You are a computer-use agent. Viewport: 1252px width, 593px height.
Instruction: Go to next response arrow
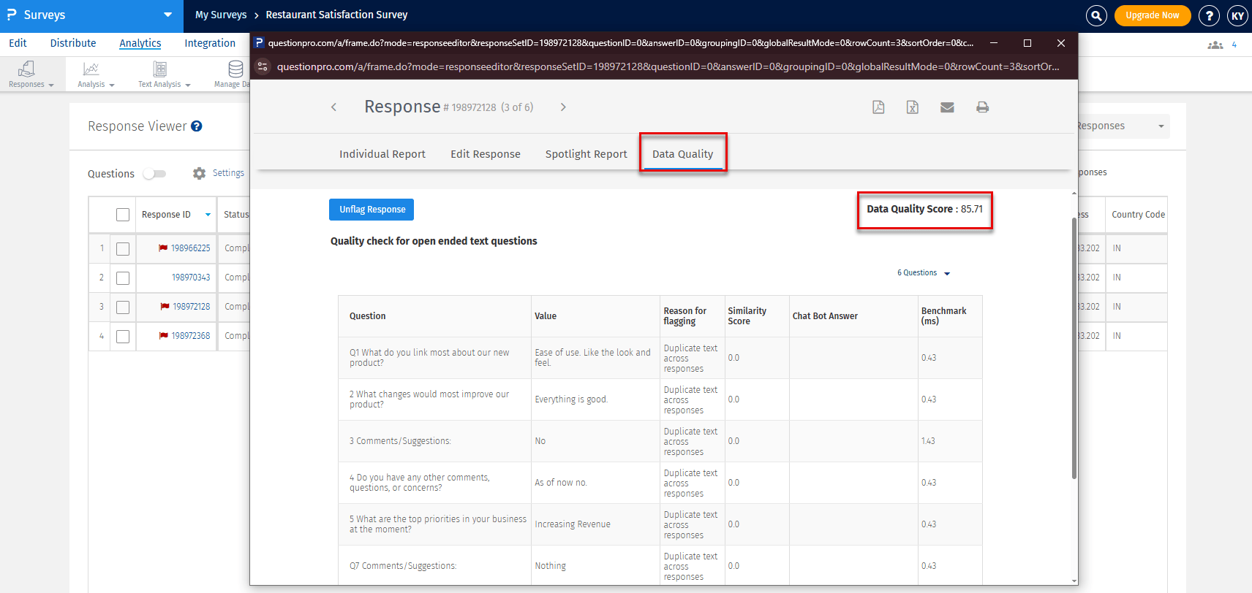tap(563, 107)
